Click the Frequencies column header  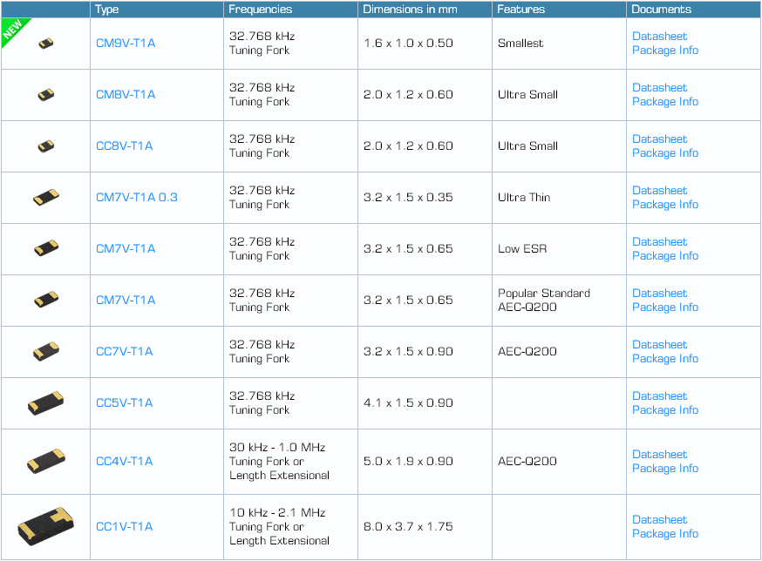click(x=260, y=10)
